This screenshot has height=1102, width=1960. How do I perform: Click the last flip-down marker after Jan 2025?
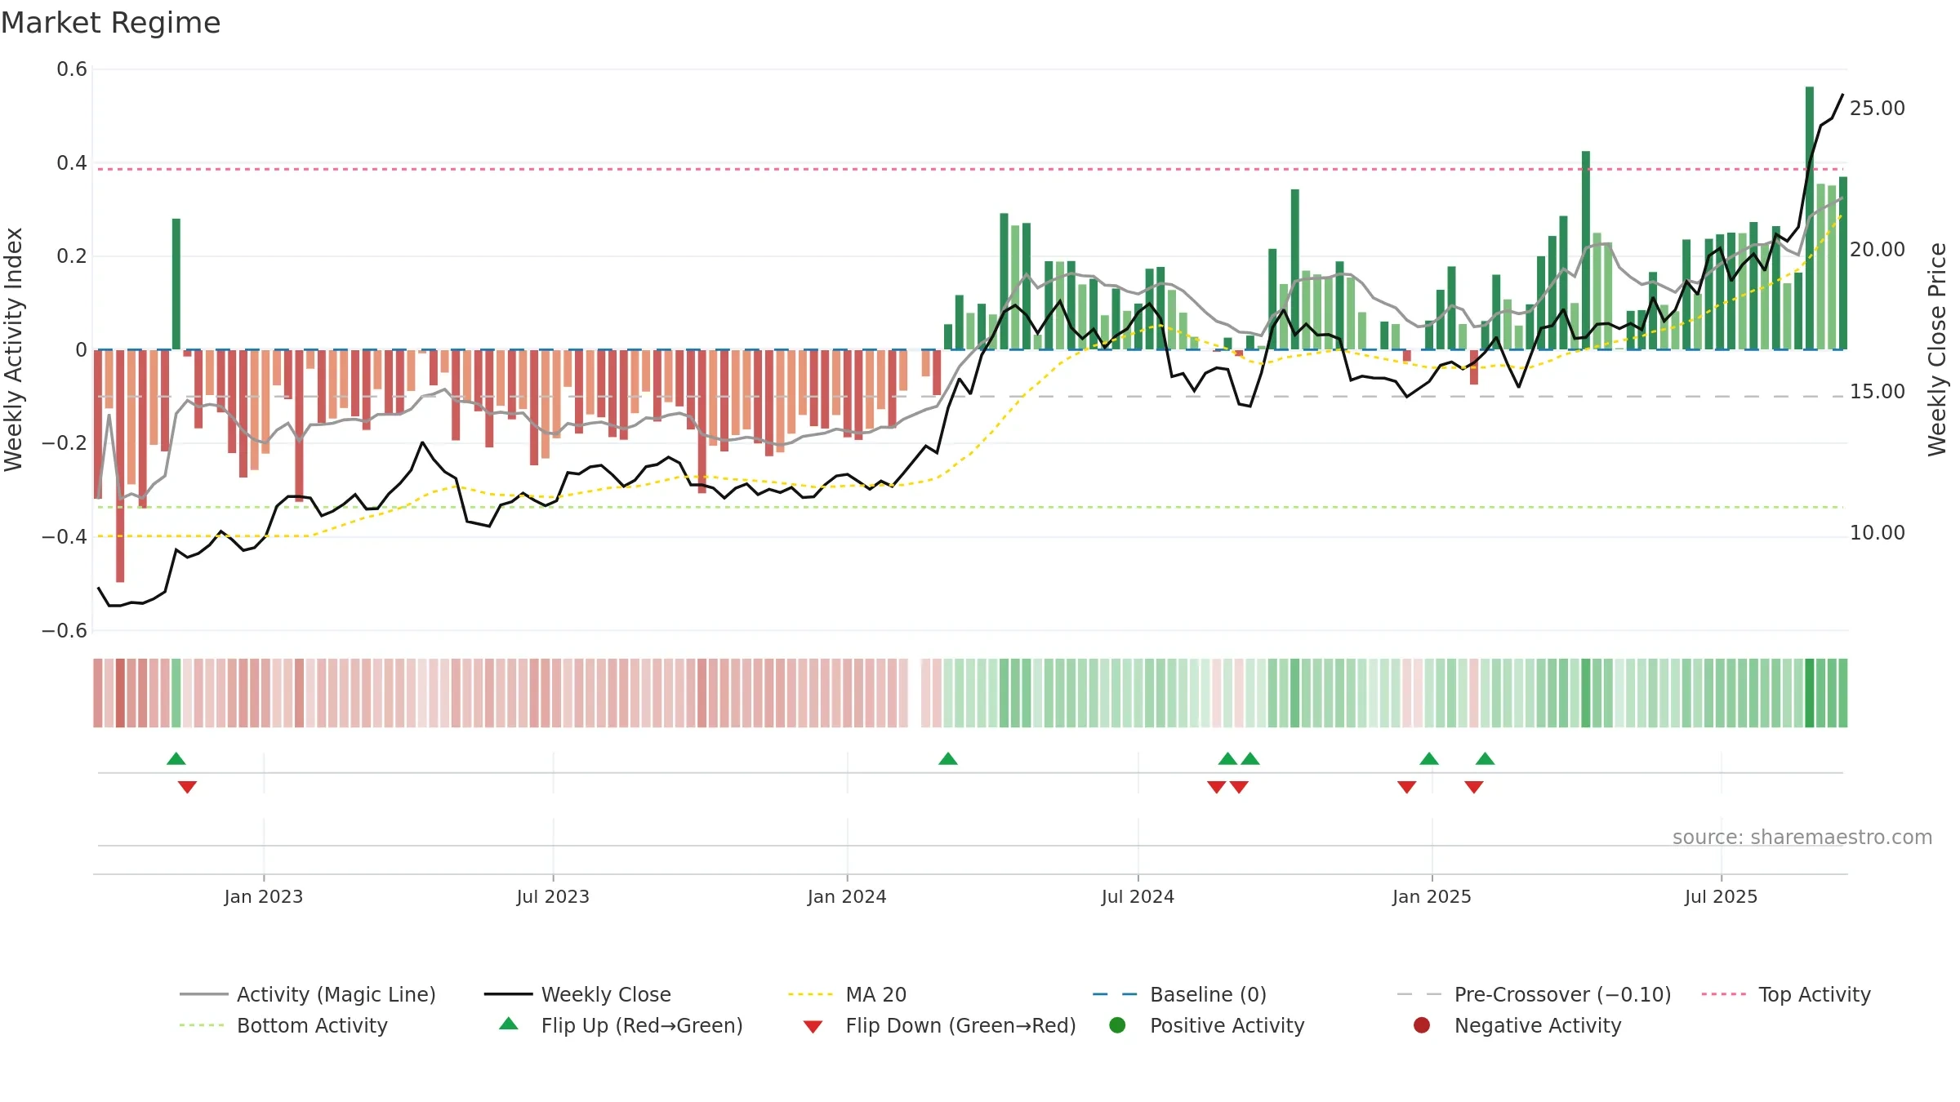click(x=1474, y=787)
